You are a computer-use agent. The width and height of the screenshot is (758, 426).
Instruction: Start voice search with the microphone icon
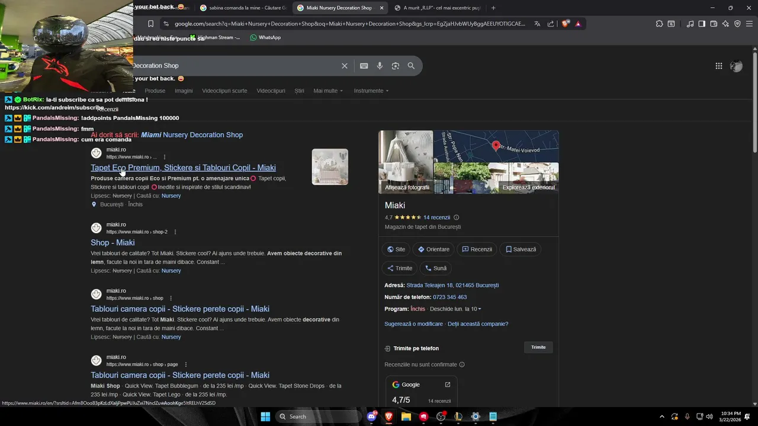pyautogui.click(x=380, y=66)
